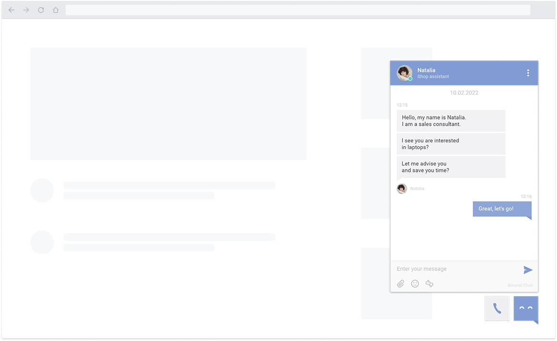Reload the page with the refresh icon
The height and width of the screenshot is (341, 557).
pos(41,10)
